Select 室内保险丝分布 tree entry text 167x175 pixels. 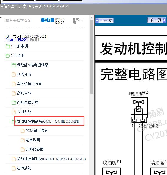[x=29, y=84]
